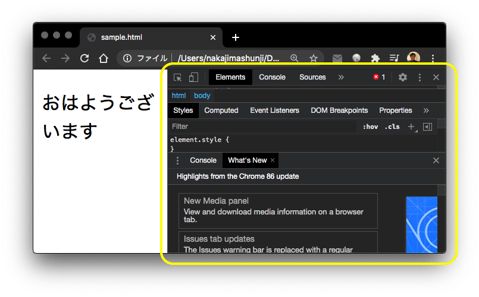
Task: Close the bottom drawer
Action: coord(436,160)
